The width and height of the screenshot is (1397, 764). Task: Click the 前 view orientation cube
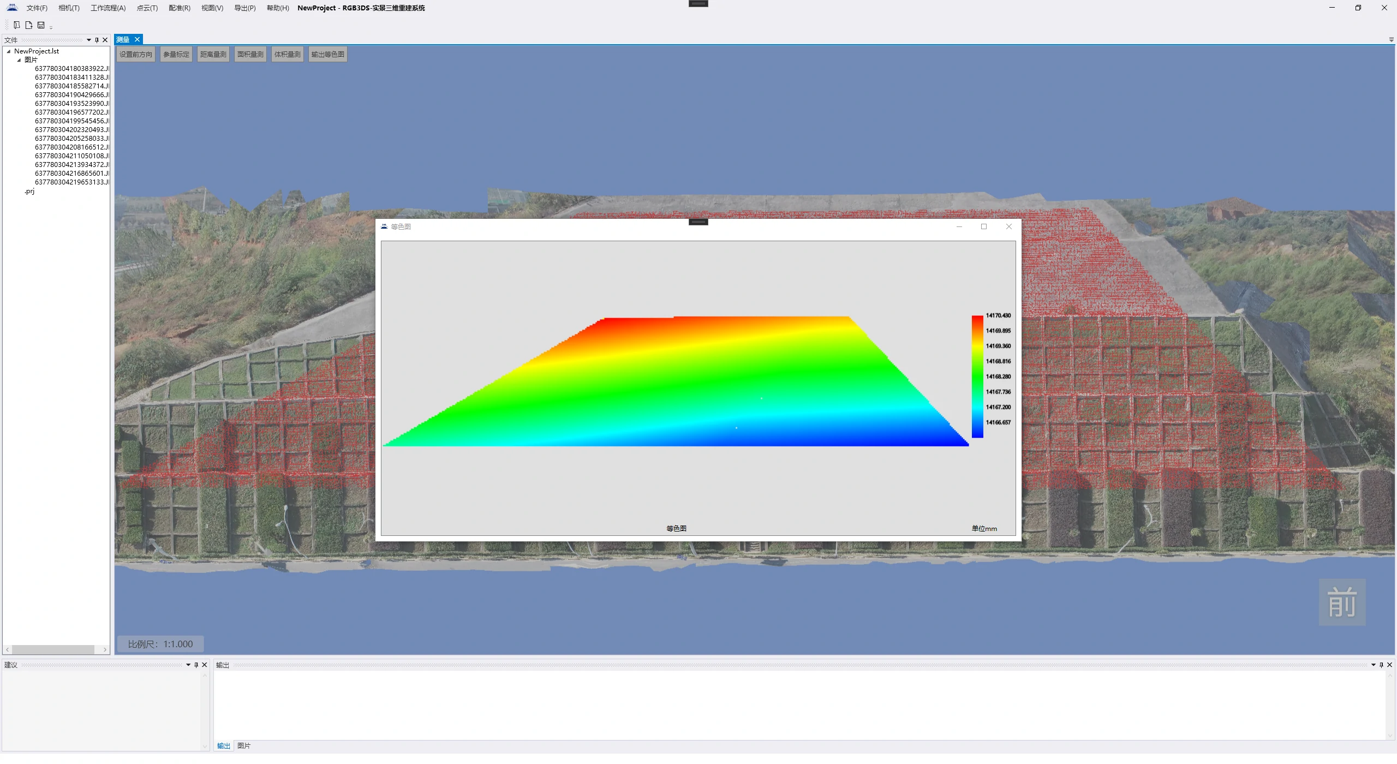click(x=1342, y=602)
